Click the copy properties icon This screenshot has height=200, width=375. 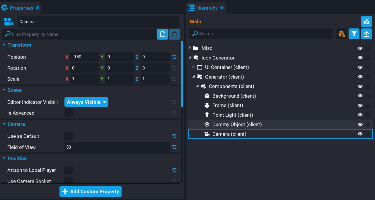[163, 34]
